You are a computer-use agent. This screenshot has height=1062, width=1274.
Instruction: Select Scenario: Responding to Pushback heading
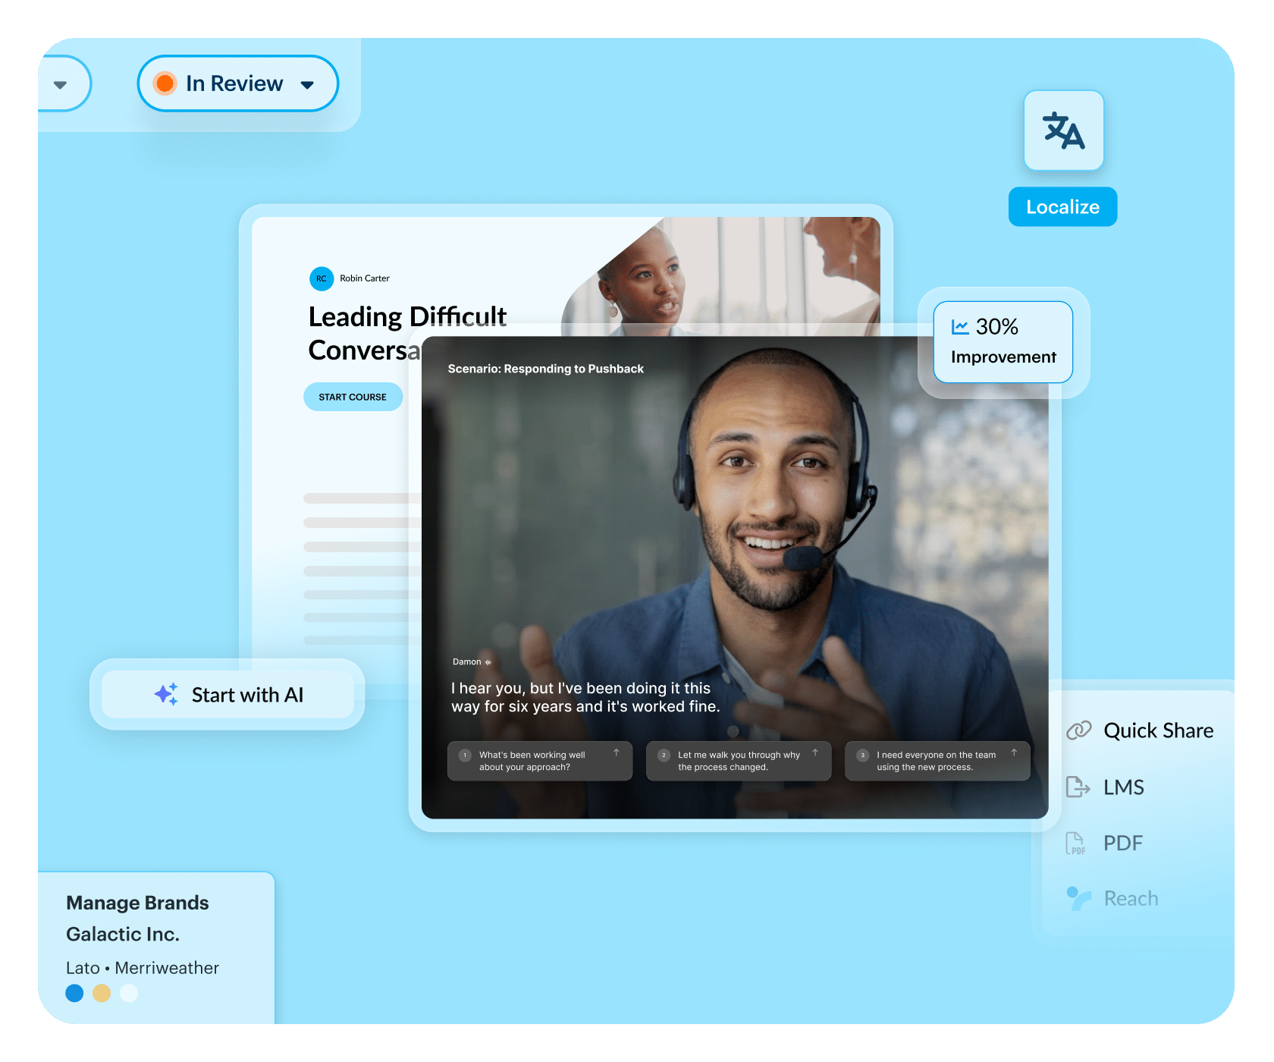[x=546, y=369]
